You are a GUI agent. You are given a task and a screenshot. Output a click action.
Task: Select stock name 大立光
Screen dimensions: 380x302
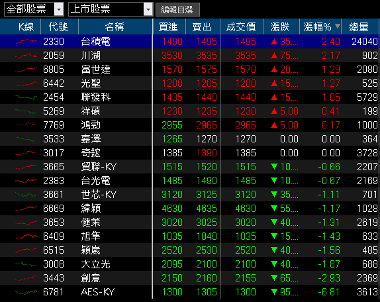pyautogui.click(x=96, y=264)
